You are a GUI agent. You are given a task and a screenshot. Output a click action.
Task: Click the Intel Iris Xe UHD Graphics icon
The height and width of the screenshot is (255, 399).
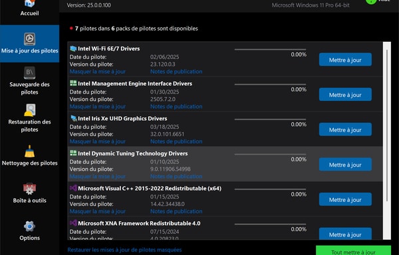tap(73, 118)
